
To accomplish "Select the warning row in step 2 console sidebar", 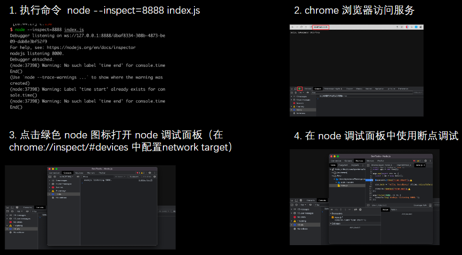I will point(303,106).
